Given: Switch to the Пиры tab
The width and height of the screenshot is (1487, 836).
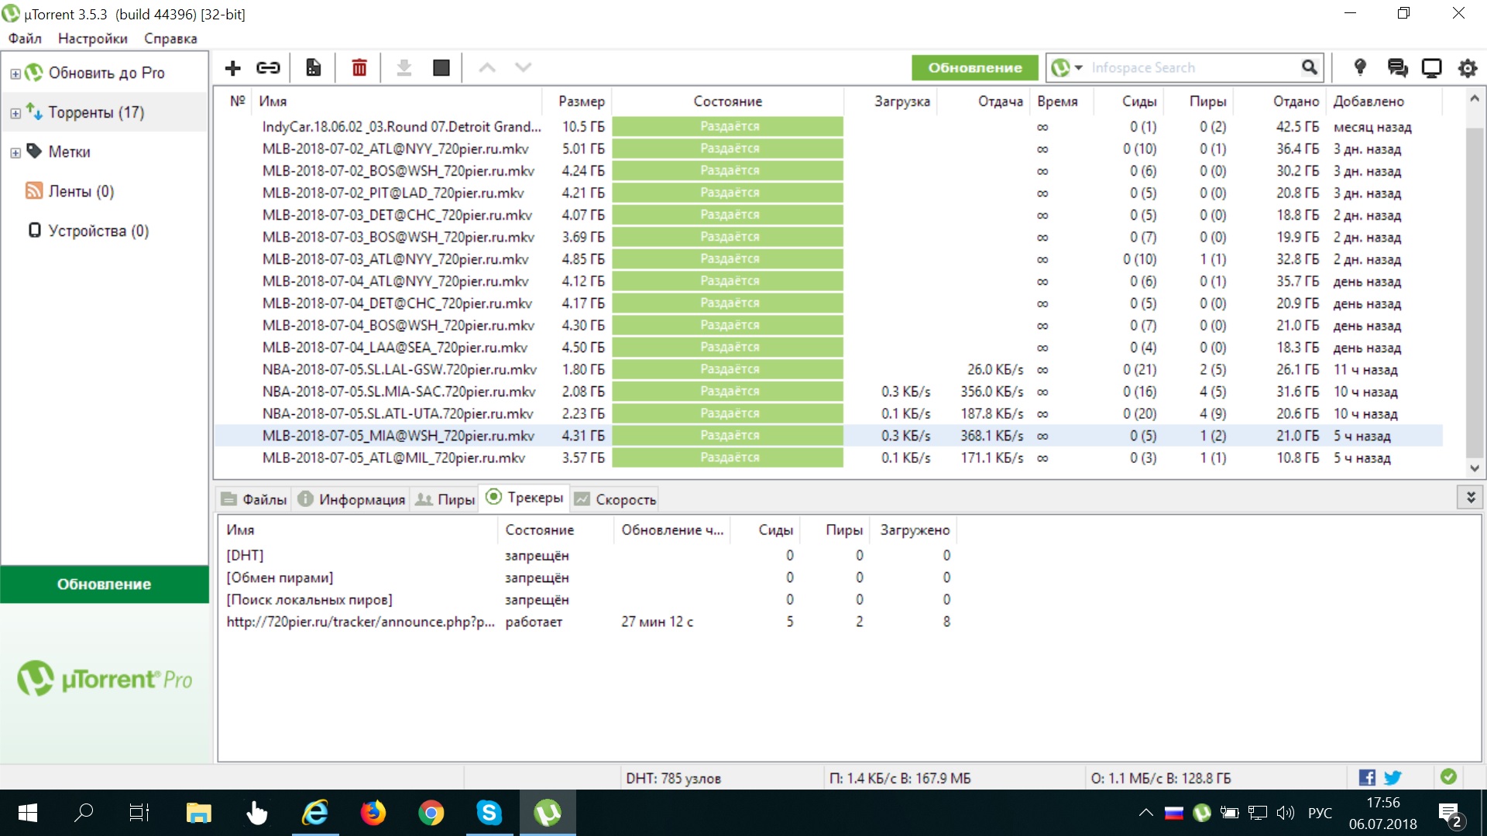Looking at the screenshot, I should click(x=445, y=499).
